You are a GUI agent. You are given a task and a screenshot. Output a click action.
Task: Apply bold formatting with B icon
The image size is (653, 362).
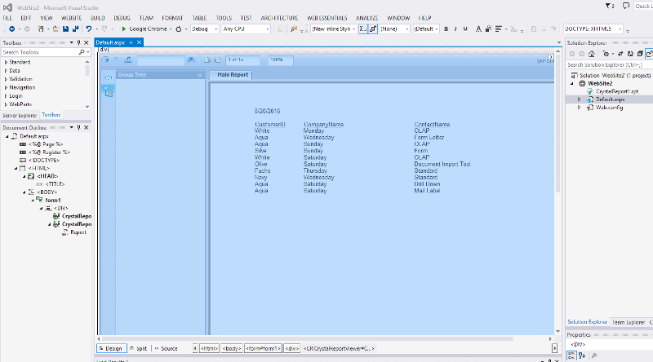pyautogui.click(x=446, y=29)
